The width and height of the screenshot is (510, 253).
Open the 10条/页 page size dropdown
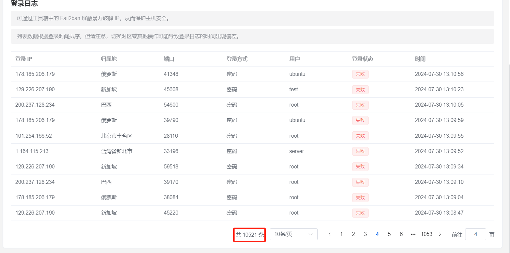point(294,234)
